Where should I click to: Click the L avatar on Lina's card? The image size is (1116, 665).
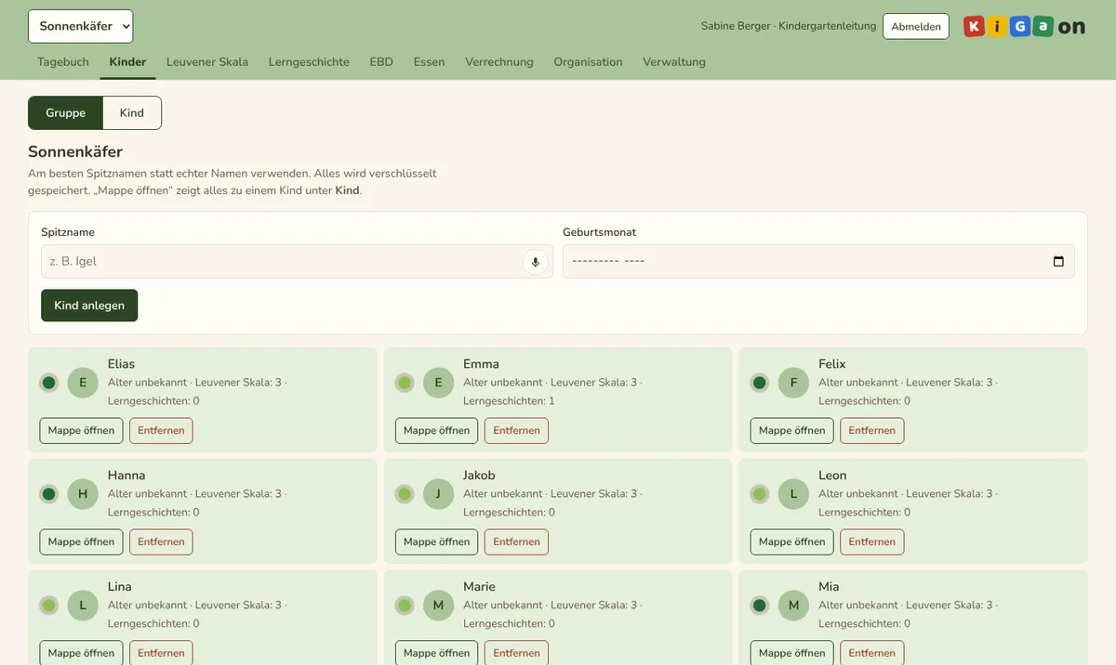[x=83, y=606]
